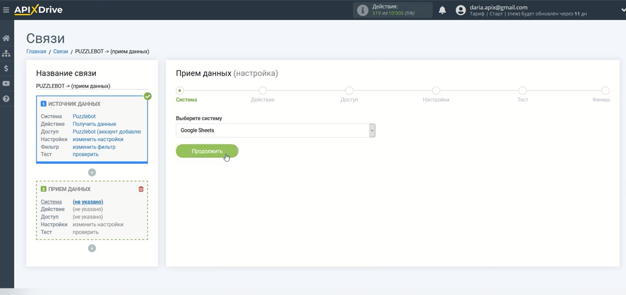Viewport: 626px width, 295px height.
Task: Delete the data receiver block with trash icon
Action: point(141,189)
